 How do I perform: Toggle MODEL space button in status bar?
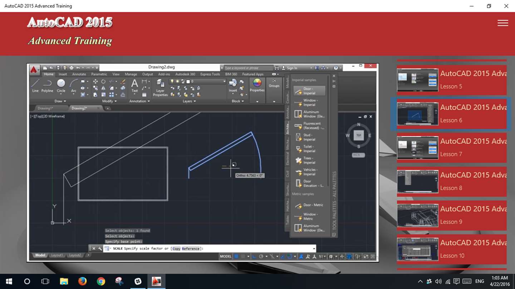click(226, 256)
